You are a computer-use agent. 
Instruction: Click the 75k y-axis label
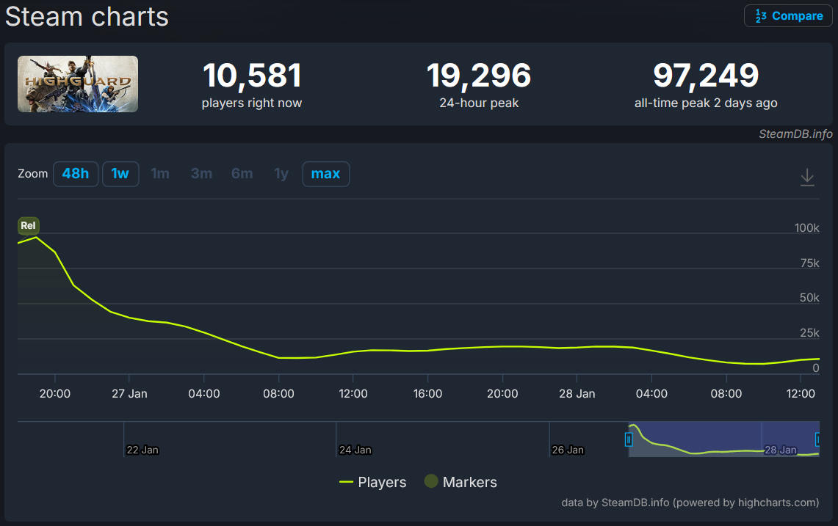pos(809,263)
